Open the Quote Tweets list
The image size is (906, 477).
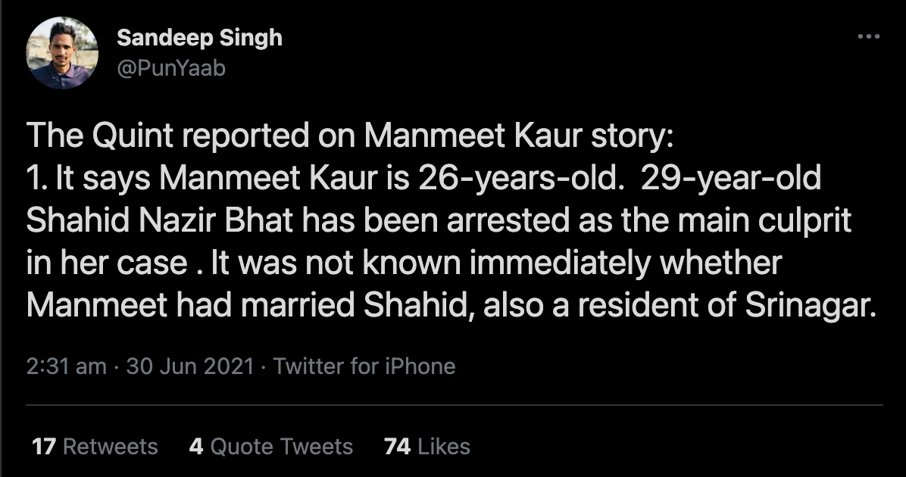tap(281, 446)
